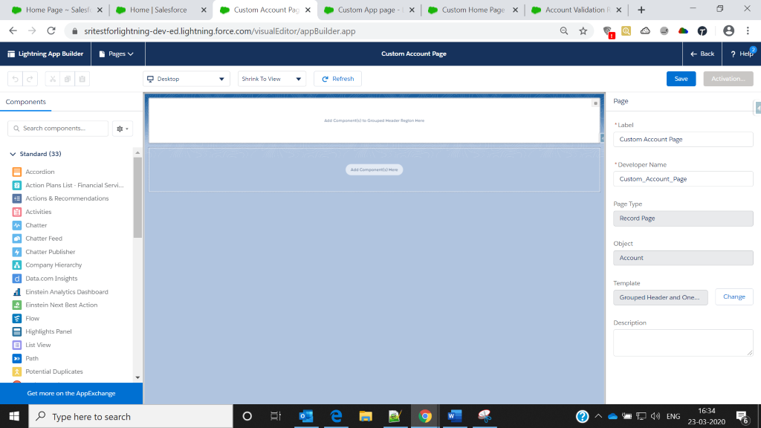This screenshot has width=761, height=428.
Task: Open the Shrink To View dropdown
Action: pos(271,79)
